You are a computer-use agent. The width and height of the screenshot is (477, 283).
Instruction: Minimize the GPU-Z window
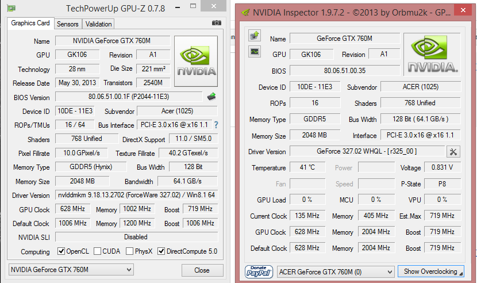pyautogui.click(x=178, y=7)
